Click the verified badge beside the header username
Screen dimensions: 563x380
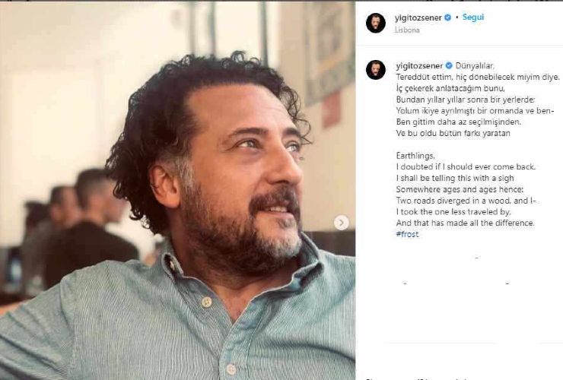pyautogui.click(x=448, y=17)
